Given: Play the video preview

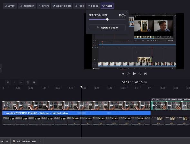Looking at the screenshot, I should 134,74.
